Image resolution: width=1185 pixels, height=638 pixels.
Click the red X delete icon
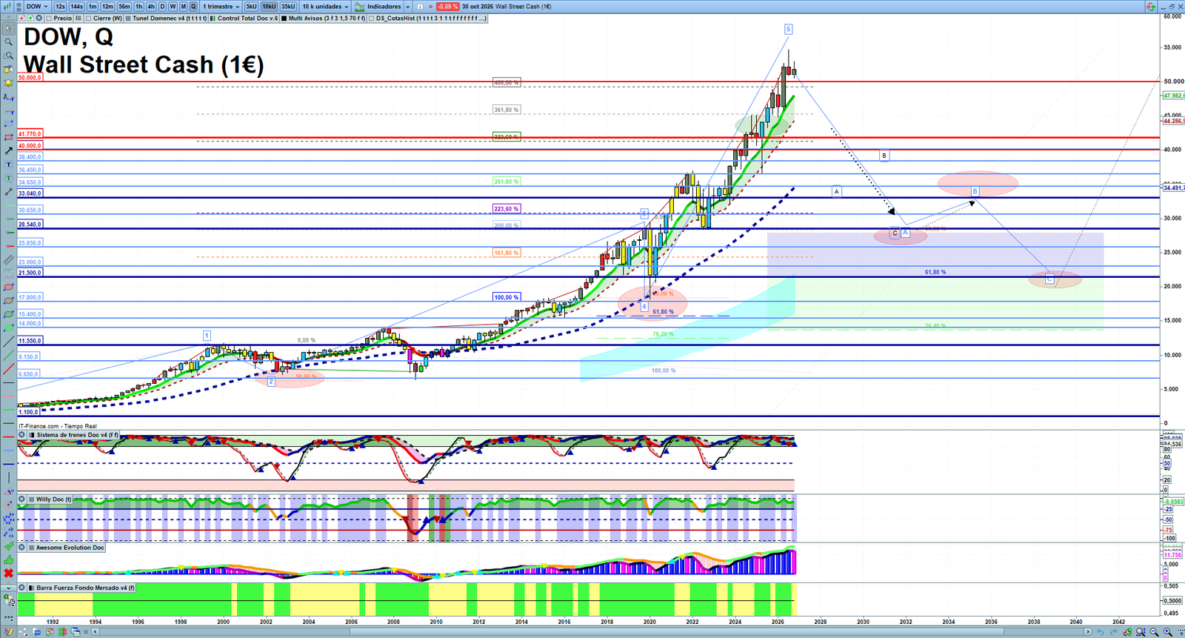pos(8,574)
